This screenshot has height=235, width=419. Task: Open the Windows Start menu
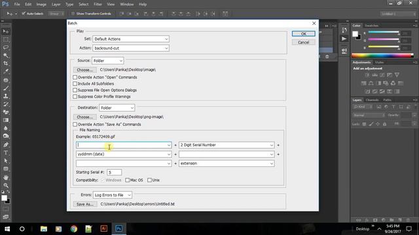7,229
